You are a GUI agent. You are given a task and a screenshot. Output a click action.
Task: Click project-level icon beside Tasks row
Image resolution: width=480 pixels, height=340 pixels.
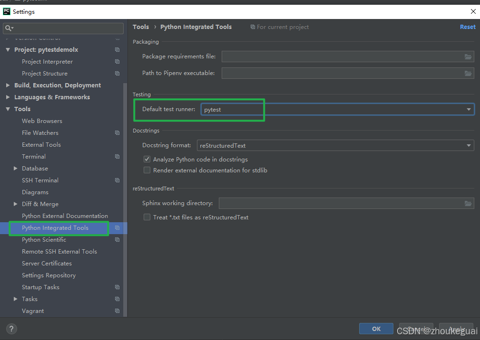pos(117,299)
